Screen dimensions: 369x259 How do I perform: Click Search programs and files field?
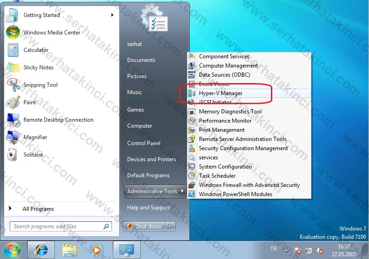pyautogui.click(x=61, y=226)
